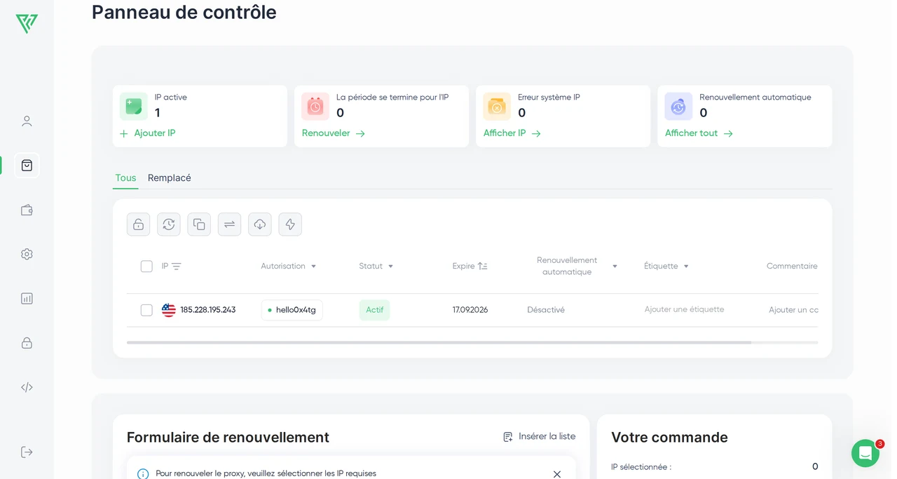897x479 pixels.
Task: Open the IP column filter
Action: pos(177,267)
